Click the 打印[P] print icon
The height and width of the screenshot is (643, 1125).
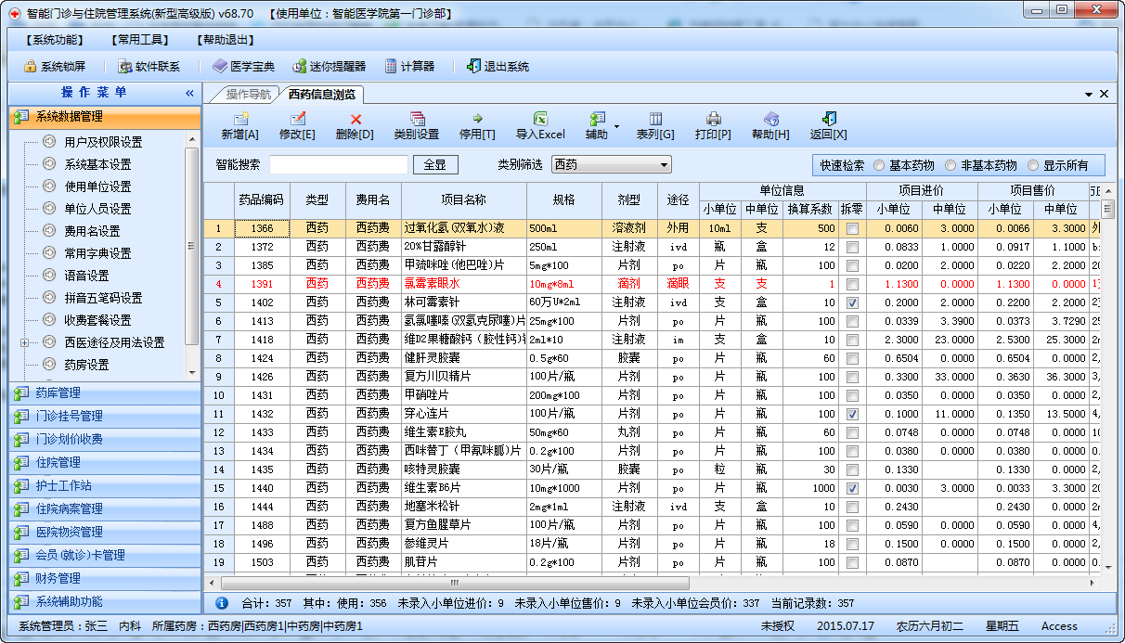tap(714, 125)
